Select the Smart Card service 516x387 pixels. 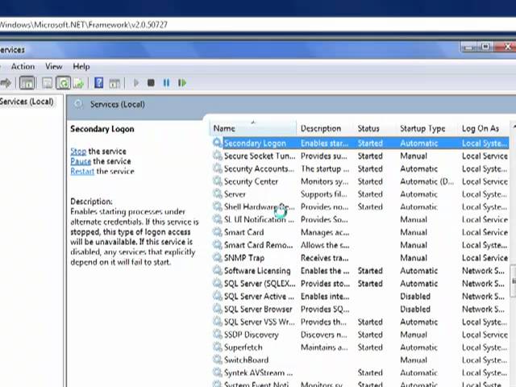click(360, 232)
